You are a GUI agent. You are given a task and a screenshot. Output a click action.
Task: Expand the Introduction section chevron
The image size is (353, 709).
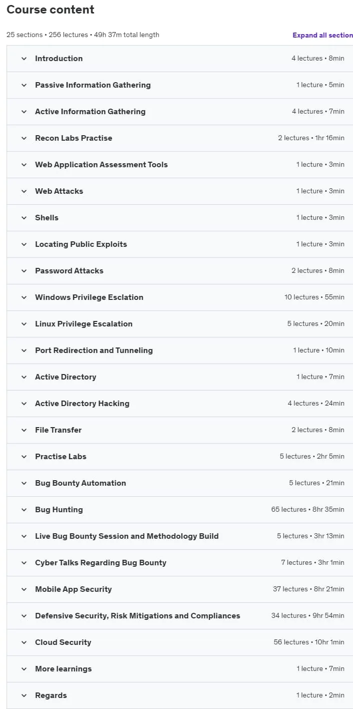pos(24,59)
